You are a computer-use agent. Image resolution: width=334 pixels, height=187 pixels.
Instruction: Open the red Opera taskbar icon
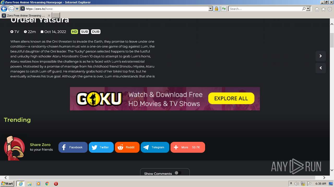coord(56,184)
